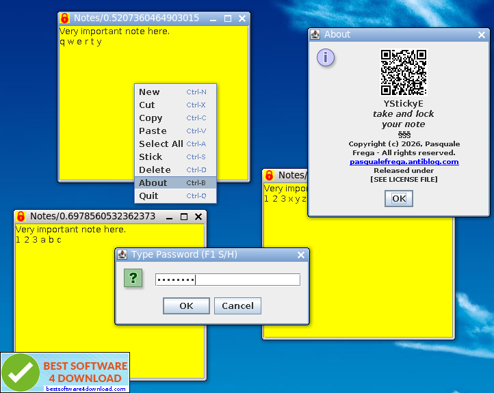The width and height of the screenshot is (494, 393).
Task: Maximize the Notes/0.6978560532362373 window
Action: point(184,217)
